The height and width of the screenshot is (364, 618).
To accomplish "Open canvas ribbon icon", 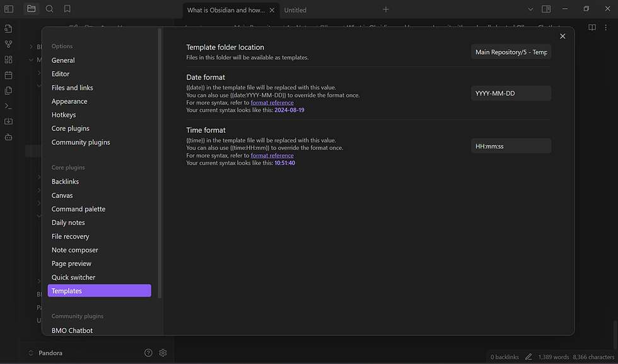I will tap(8, 59).
